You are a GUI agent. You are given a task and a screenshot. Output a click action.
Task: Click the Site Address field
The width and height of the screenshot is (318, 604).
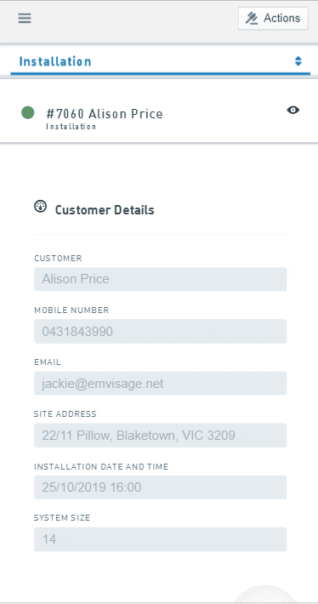160,436
